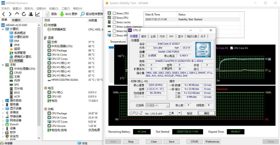Open the graph chart toolbar icon

(37, 14)
